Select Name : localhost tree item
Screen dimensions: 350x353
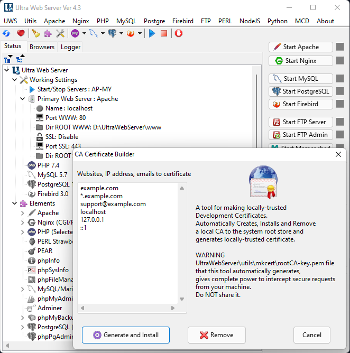(69, 108)
